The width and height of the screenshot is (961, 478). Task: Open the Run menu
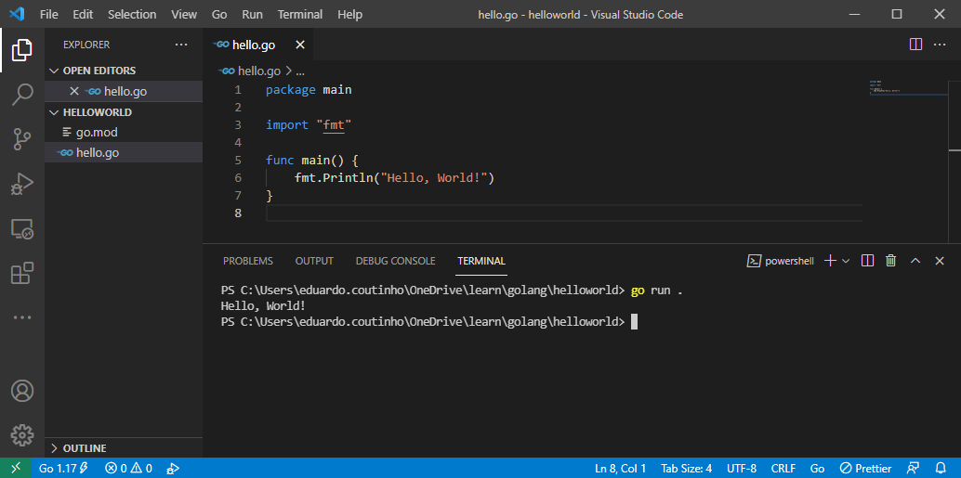(x=252, y=14)
